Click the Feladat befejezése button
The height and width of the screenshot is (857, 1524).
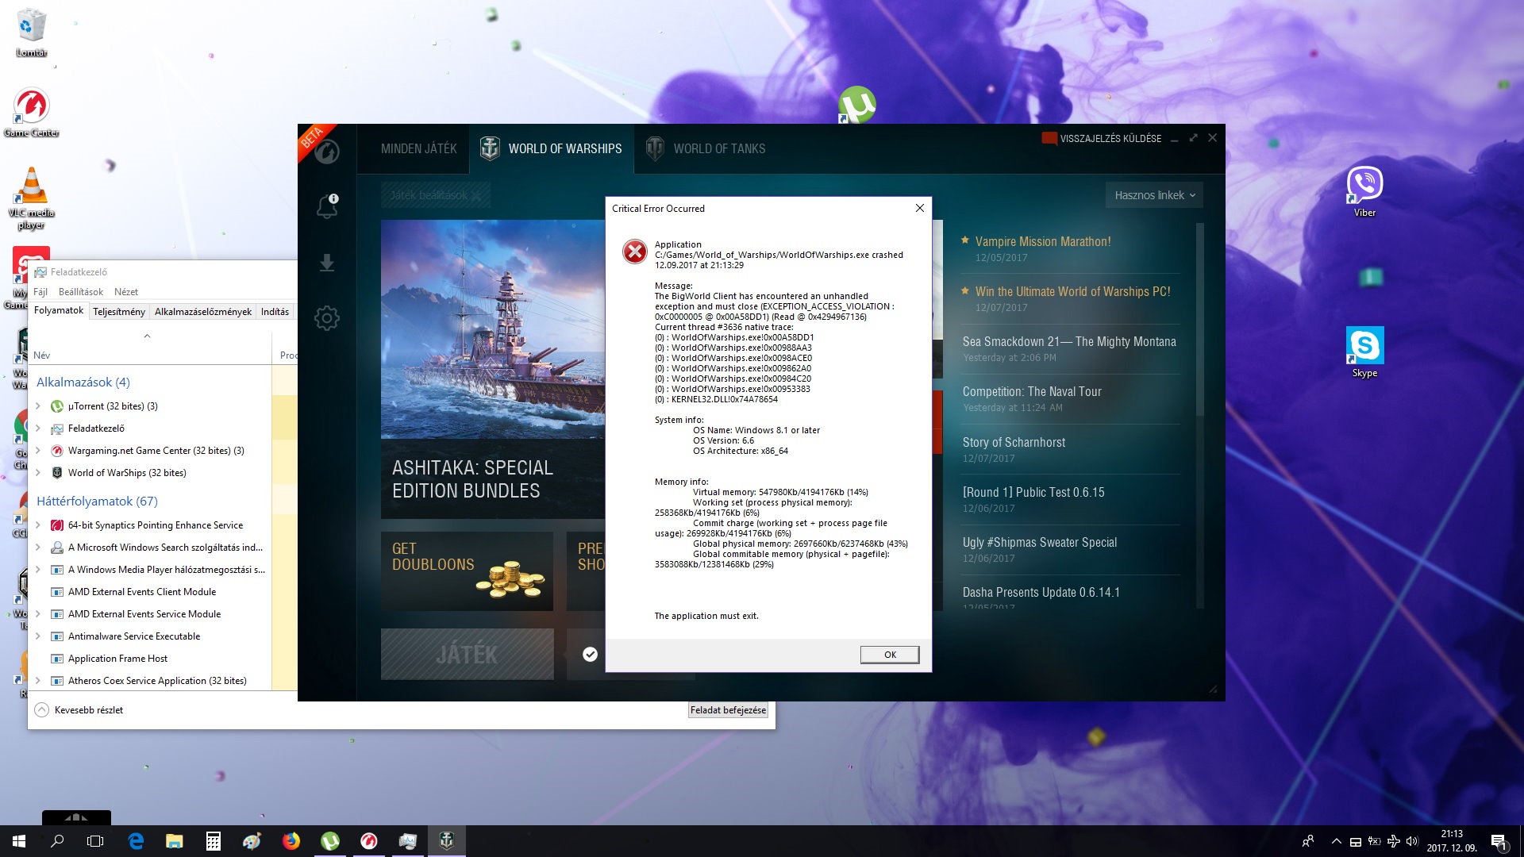pyautogui.click(x=728, y=709)
